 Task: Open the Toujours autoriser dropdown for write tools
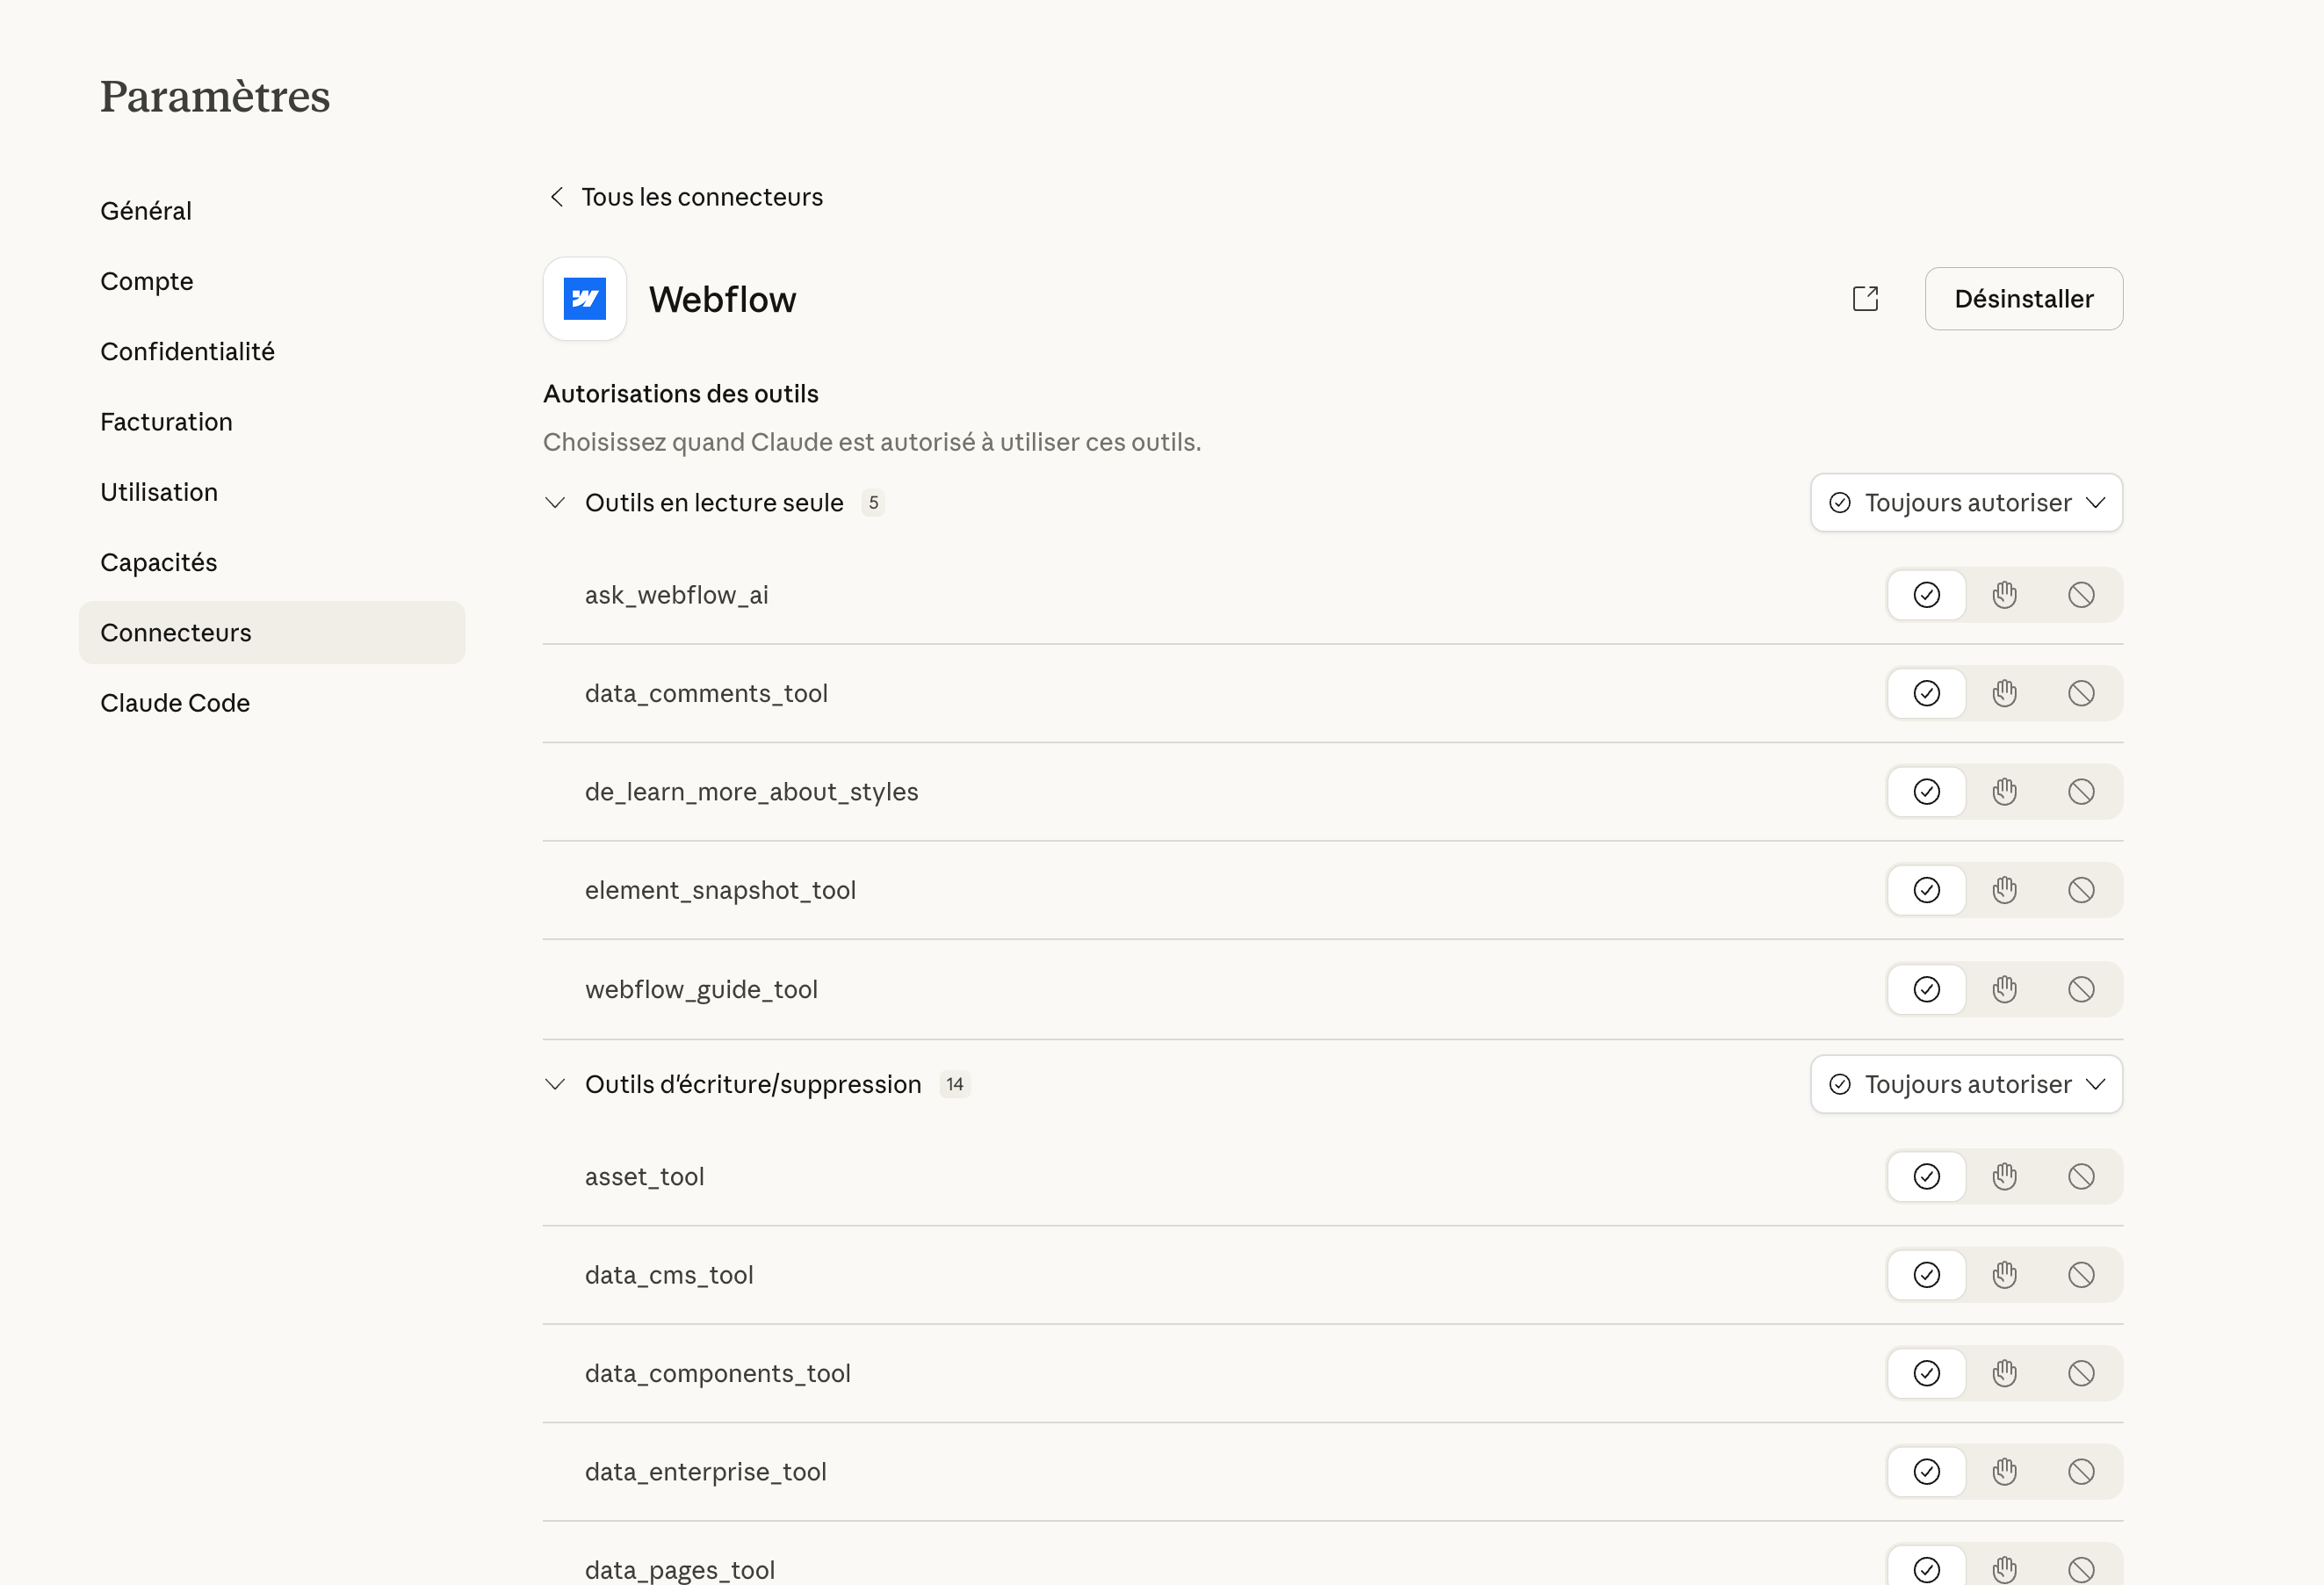tap(1965, 1083)
